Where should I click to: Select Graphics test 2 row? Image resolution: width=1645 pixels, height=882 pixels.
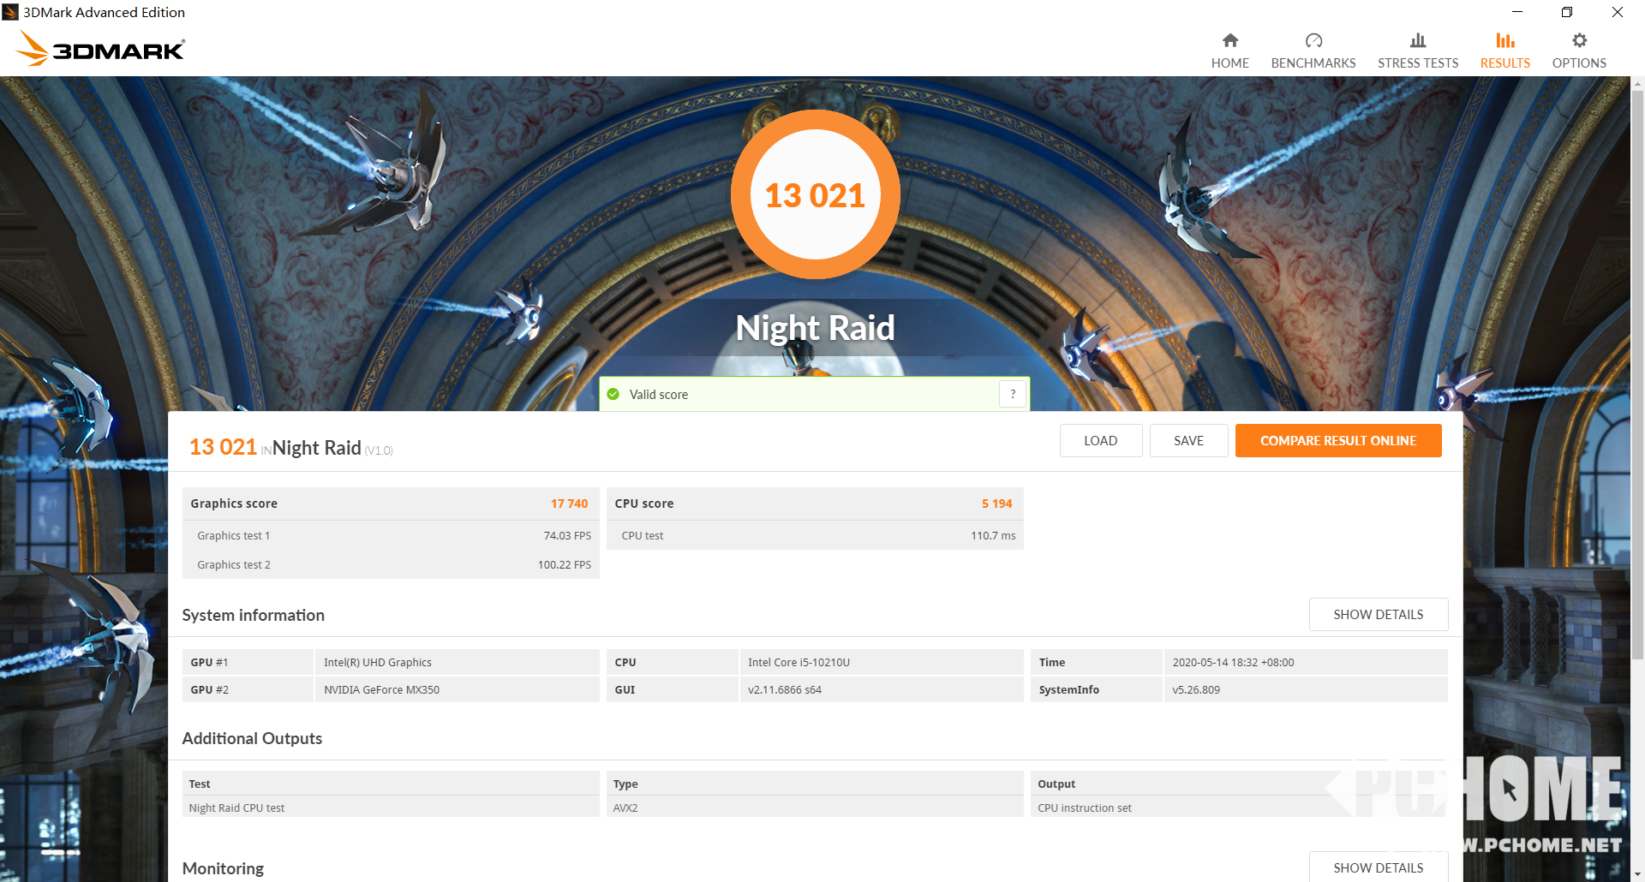391,565
